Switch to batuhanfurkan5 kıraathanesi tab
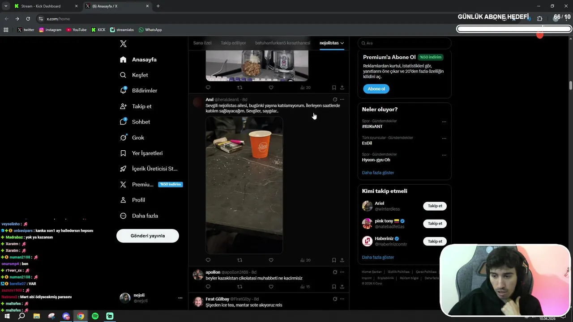The image size is (573, 322). pos(282,43)
